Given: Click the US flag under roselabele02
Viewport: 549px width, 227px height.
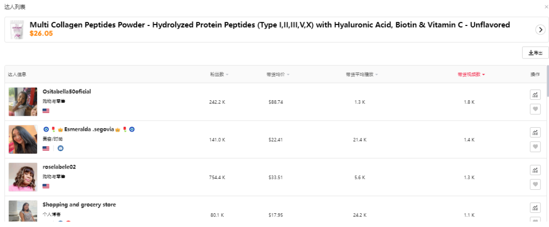Looking at the screenshot, I should tap(46, 186).
